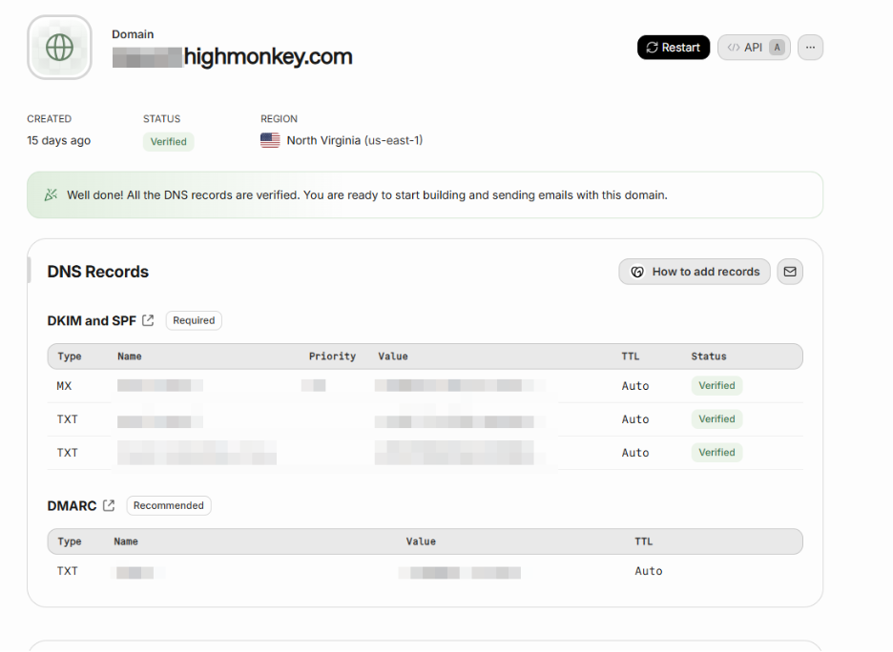Screen dimensions: 893x652
Task: Click the celebration icon in the success banner
Action: point(50,194)
